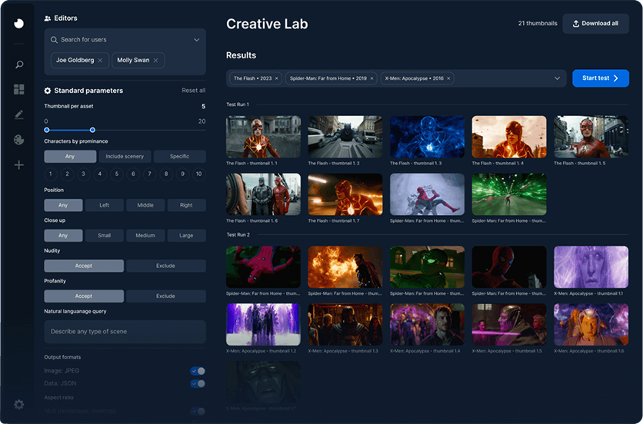643x424 pixels.
Task: Set Close up to Medium
Action: (145, 236)
